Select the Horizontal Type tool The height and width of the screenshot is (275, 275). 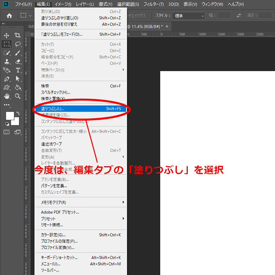[18, 70]
